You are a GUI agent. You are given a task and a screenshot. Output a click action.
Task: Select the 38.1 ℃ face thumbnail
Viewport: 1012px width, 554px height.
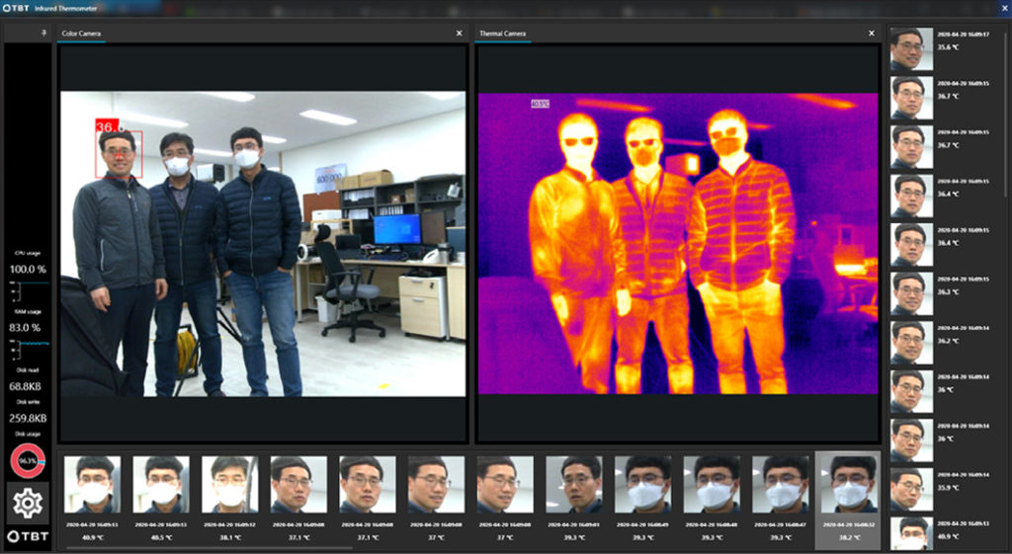(x=229, y=484)
